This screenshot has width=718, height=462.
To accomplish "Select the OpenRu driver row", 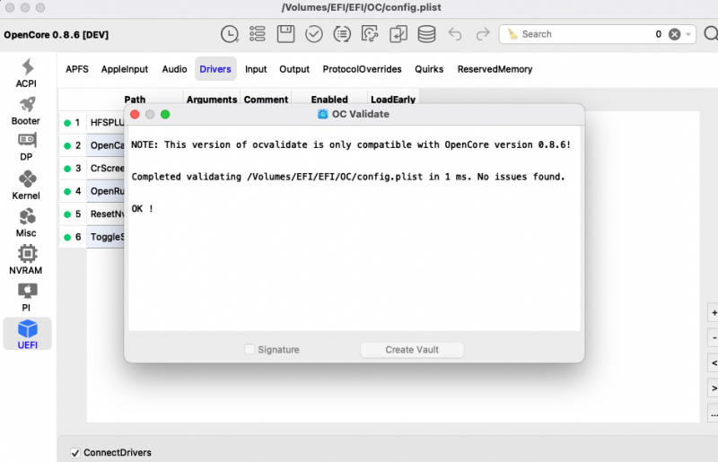I will pos(107,191).
